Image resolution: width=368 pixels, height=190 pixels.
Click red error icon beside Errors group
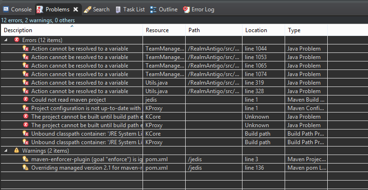click(17, 40)
